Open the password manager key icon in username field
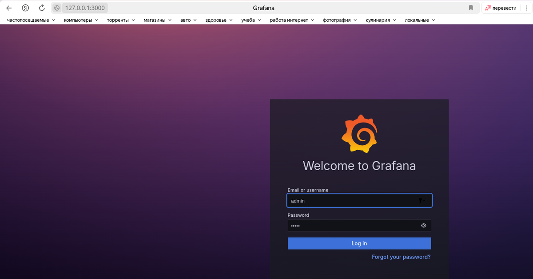Screen dimensions: 533x279 (x=421, y=200)
